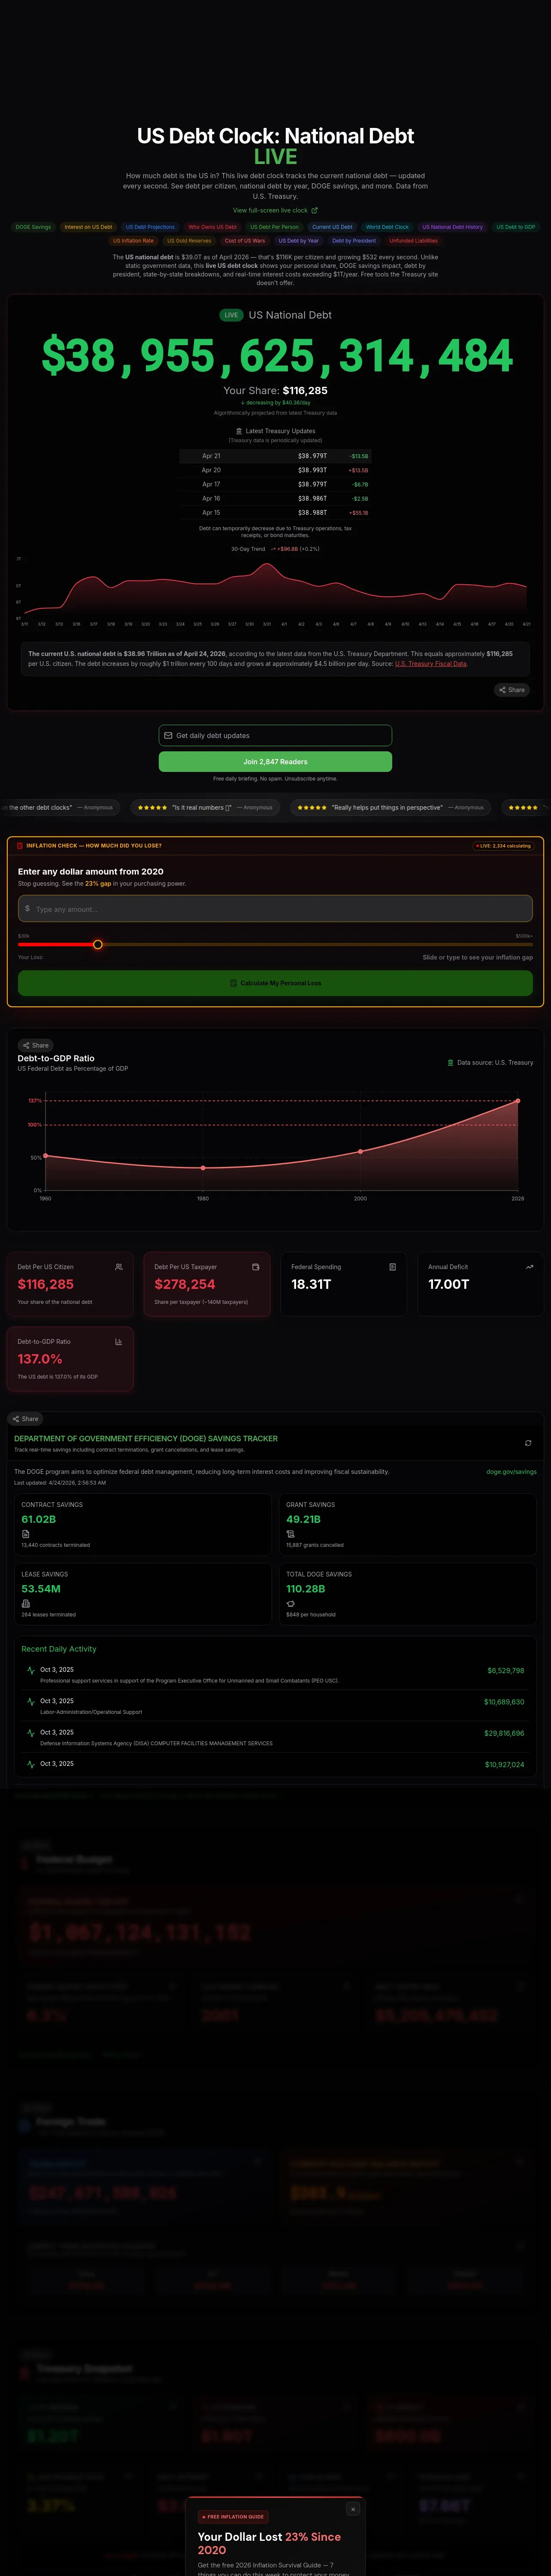Click the Get daily debt updates email field
Image resolution: width=551 pixels, height=2576 pixels.
pyautogui.click(x=275, y=735)
